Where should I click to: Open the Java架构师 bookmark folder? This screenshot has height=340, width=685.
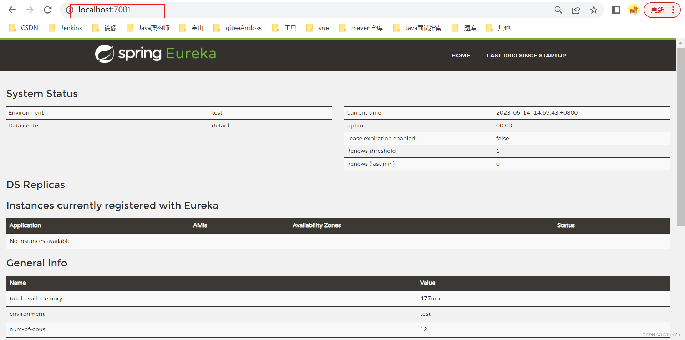148,28
